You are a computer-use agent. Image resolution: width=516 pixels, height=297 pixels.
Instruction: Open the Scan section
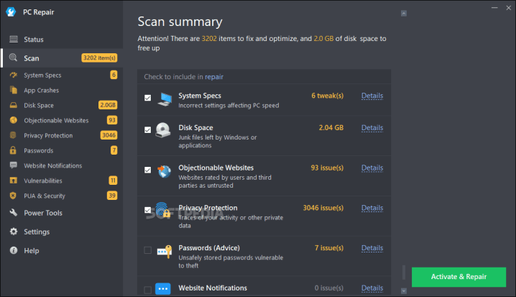click(62, 58)
